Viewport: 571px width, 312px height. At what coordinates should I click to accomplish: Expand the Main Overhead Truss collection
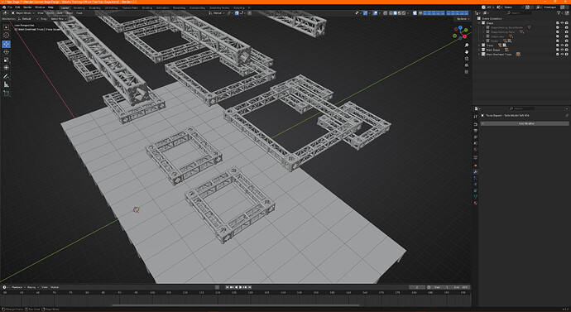pos(479,55)
